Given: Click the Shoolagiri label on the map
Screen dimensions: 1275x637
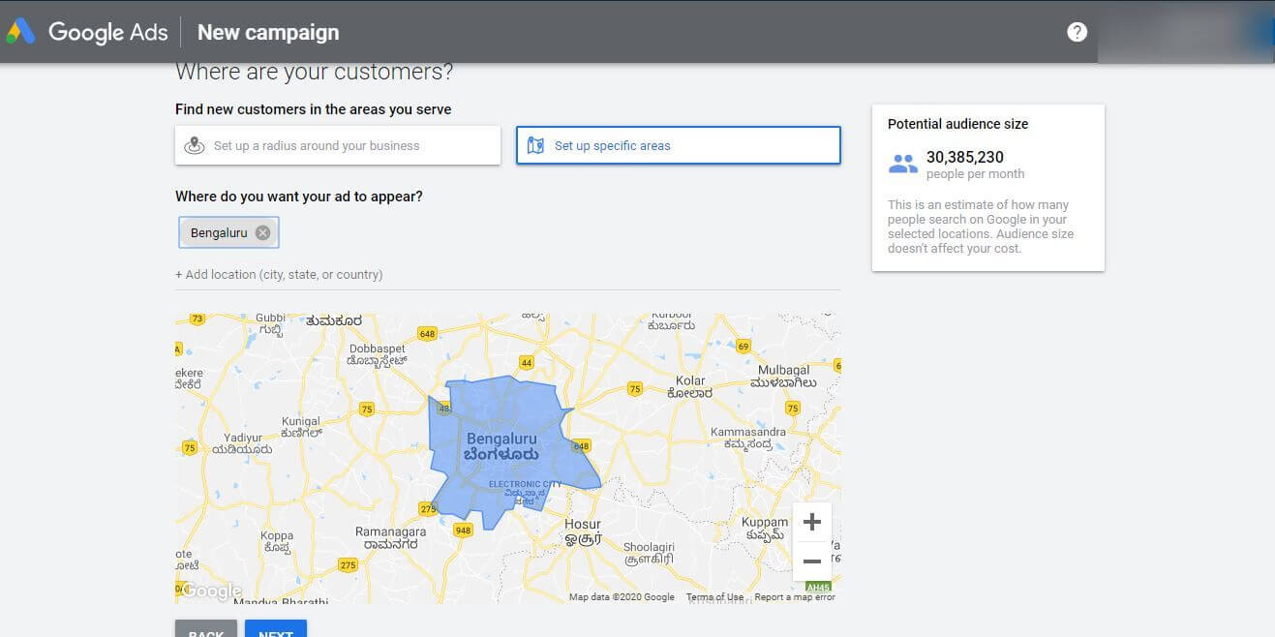Looking at the screenshot, I should (x=649, y=553).
